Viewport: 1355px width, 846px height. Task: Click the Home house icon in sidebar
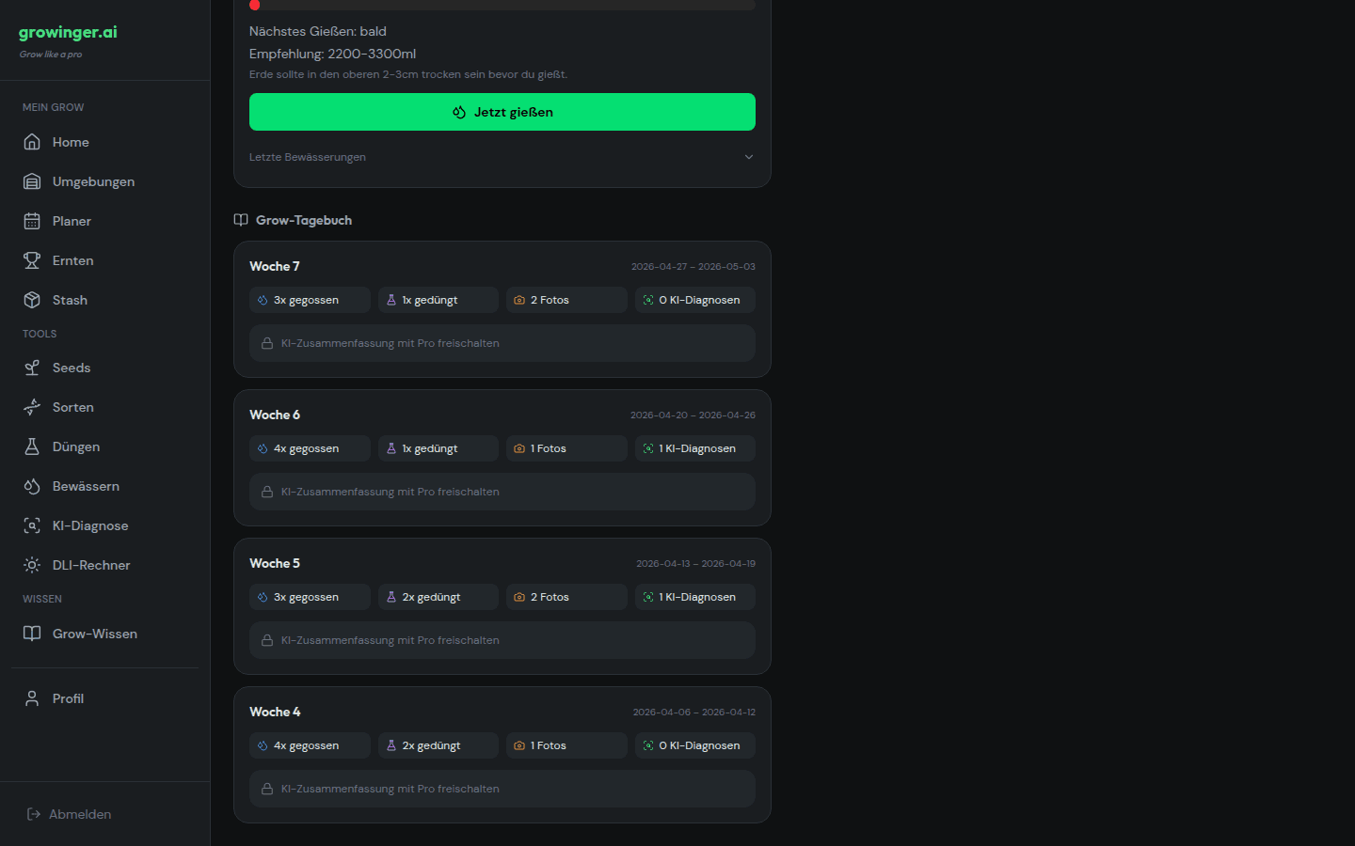tap(32, 142)
